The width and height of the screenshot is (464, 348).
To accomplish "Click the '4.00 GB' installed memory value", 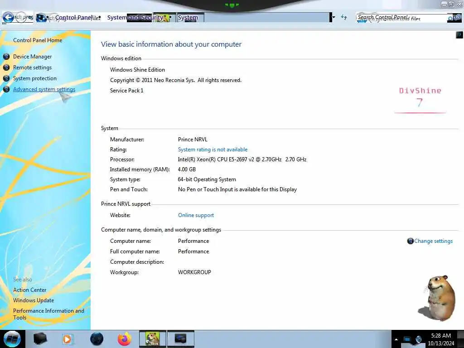I will click(x=187, y=169).
